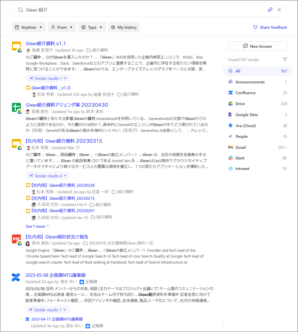Expand Similar results 1 under 2023-05-08 議事録
This screenshot has width=298, height=332.
point(48,310)
